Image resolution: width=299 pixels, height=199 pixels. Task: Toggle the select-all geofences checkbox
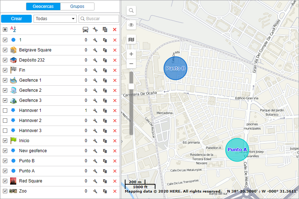(x=5, y=30)
